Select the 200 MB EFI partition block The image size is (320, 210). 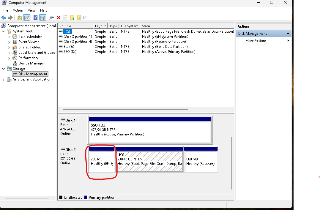tap(102, 160)
